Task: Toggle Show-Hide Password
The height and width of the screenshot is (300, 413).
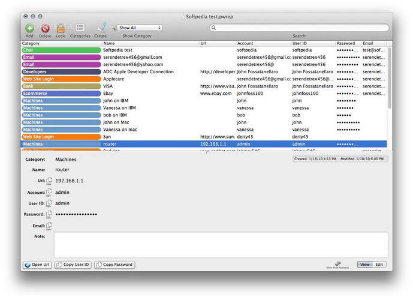Action: (337, 264)
